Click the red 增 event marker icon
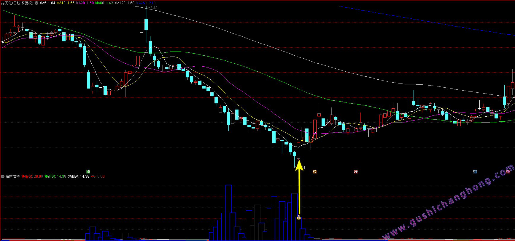This screenshot has width=515, height=241. point(356,172)
